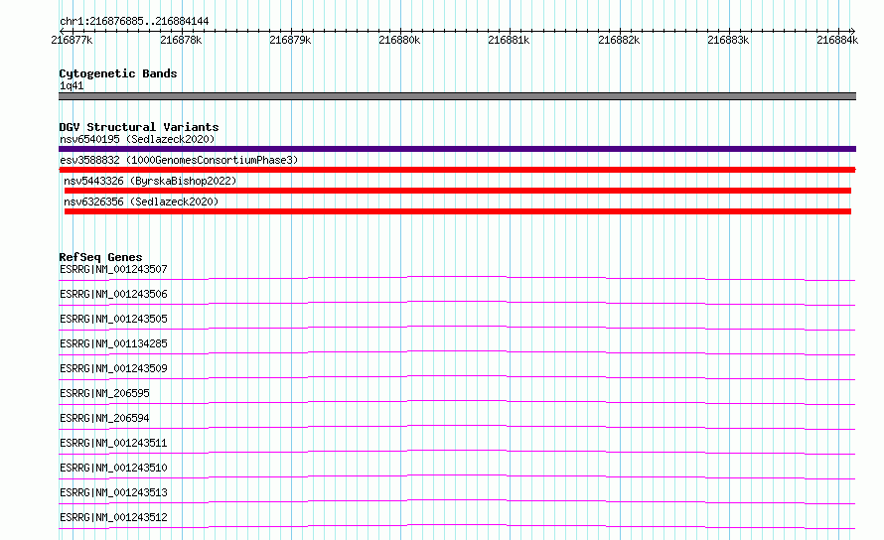Open transcript ESRRG|NM_001243513 label
Image resolution: width=884 pixels, height=540 pixels.
pos(113,492)
